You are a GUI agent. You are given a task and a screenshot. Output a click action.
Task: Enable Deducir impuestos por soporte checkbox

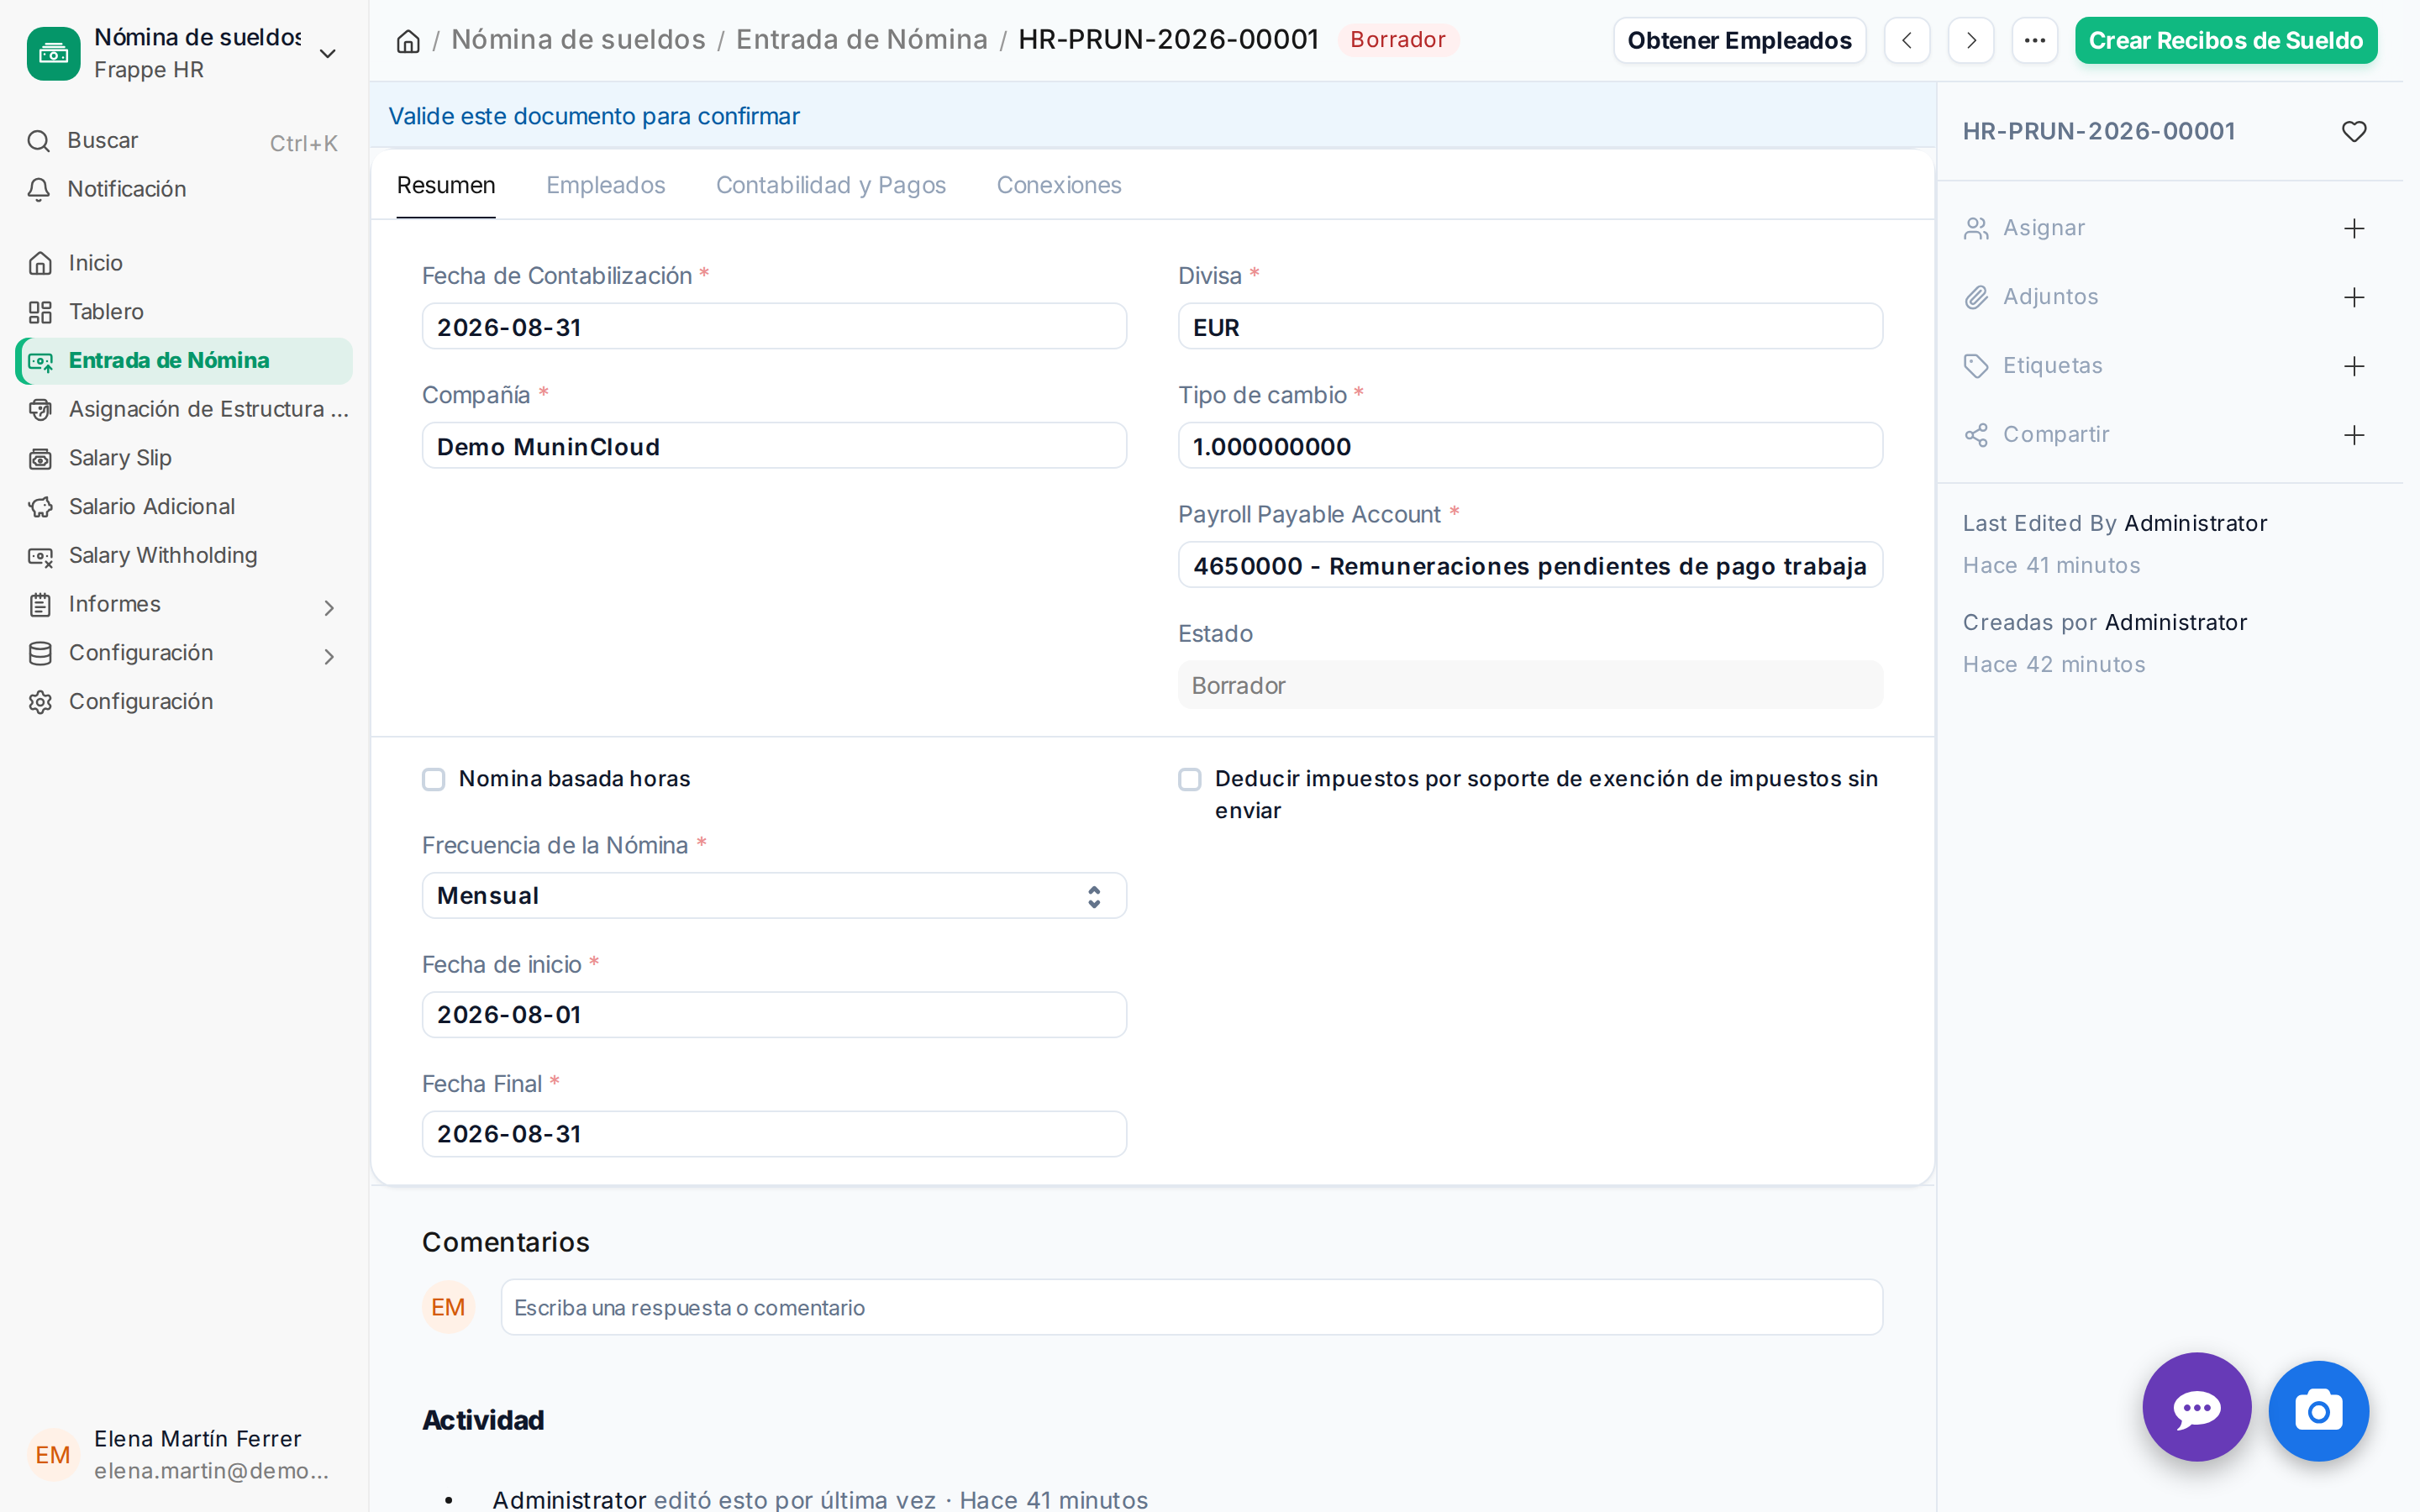click(x=1189, y=779)
